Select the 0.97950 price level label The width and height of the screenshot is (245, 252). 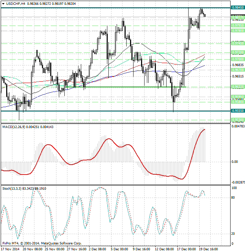tap(238, 25)
